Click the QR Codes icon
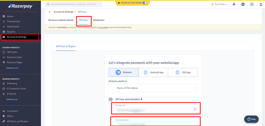This screenshot has width=265, height=126. point(4,52)
